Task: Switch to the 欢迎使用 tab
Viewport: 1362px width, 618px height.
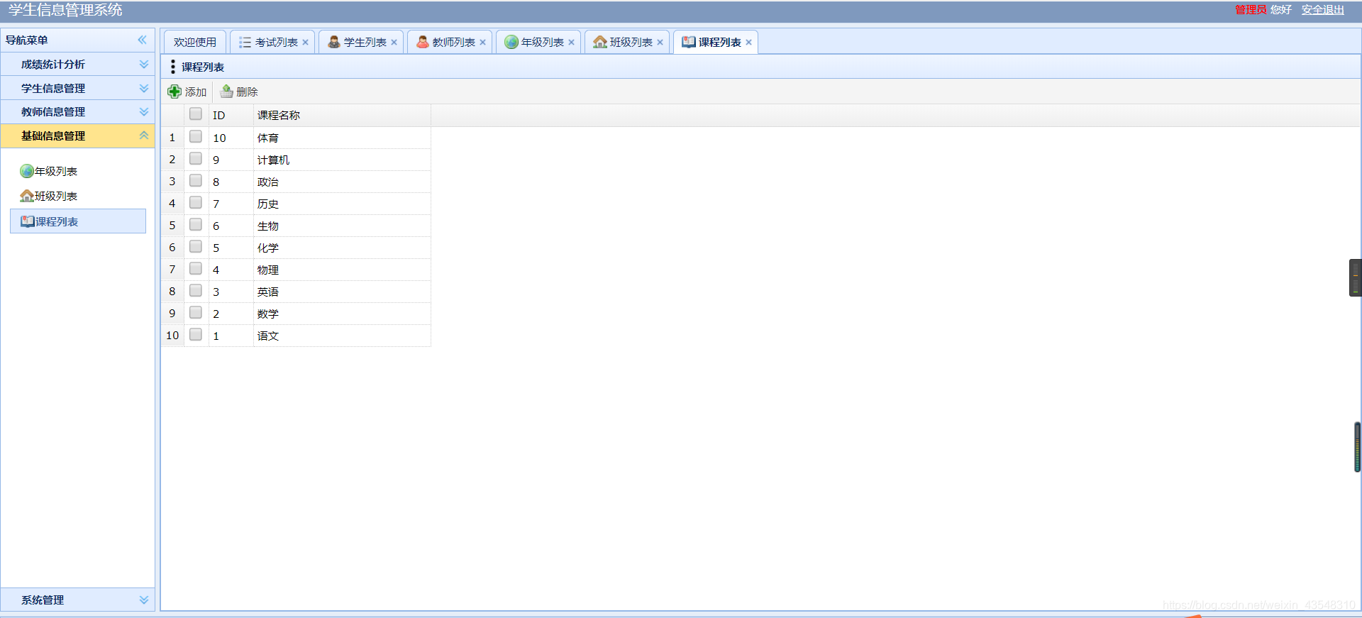Action: (x=195, y=42)
